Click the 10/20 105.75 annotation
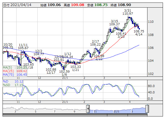This screenshot has height=119, width=166. click(x=8, y=46)
